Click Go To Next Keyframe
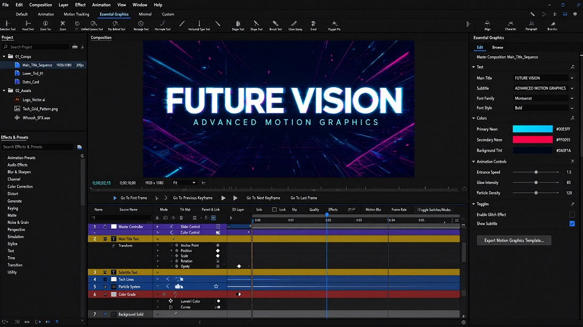The image size is (583, 327). pyautogui.click(x=263, y=198)
